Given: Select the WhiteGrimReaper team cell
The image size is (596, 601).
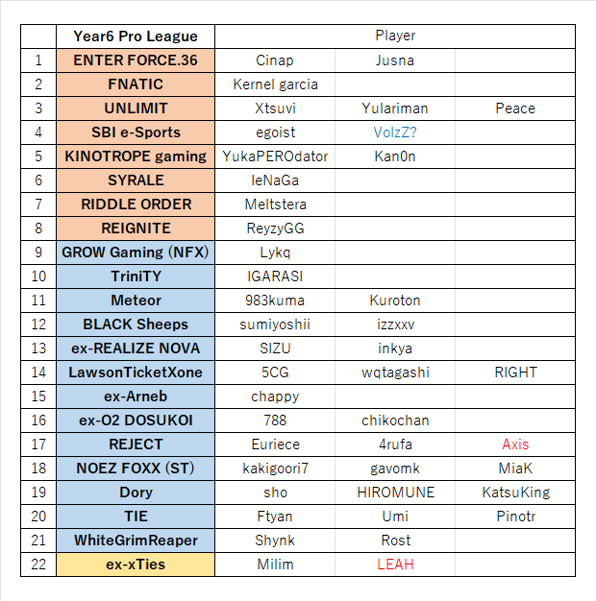Looking at the screenshot, I should (x=136, y=541).
